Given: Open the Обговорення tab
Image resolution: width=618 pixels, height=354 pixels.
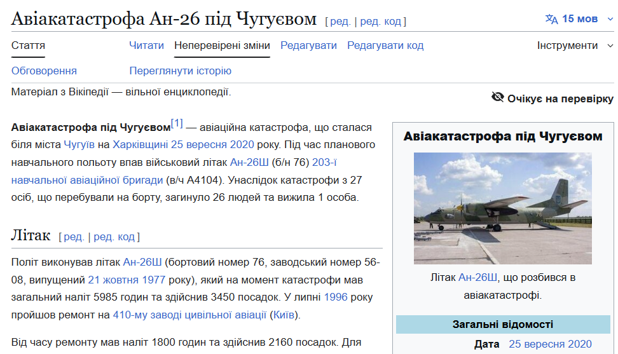Looking at the screenshot, I should [44, 71].
